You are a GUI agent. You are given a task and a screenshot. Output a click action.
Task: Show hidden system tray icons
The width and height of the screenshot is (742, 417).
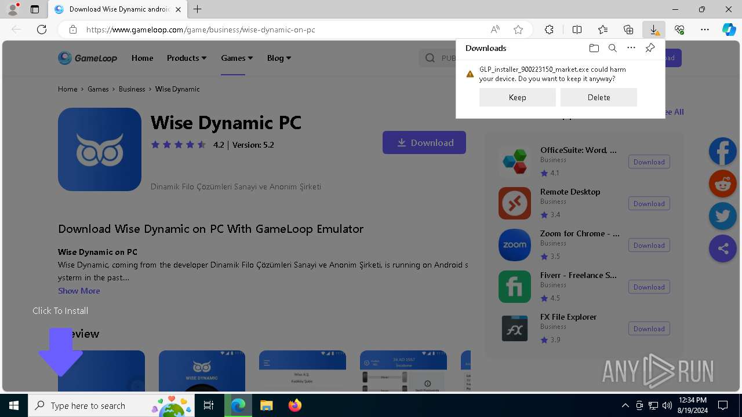625,405
